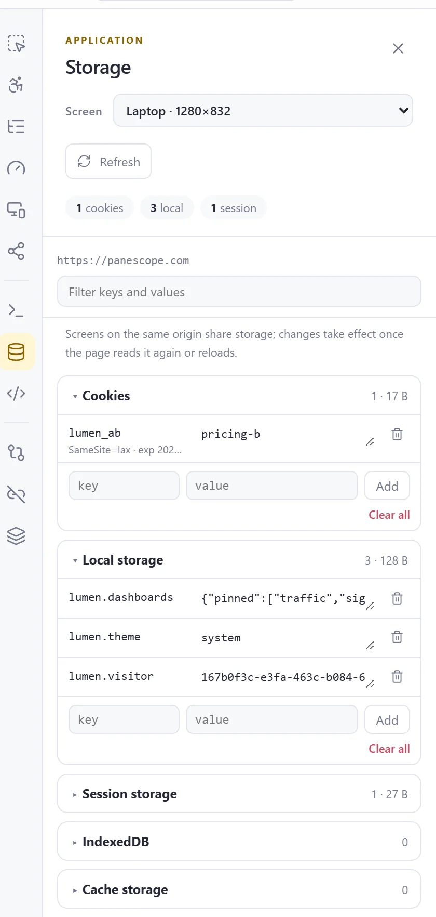Open the responsive devices screens panel
Screen dimensions: 436x917
16,209
